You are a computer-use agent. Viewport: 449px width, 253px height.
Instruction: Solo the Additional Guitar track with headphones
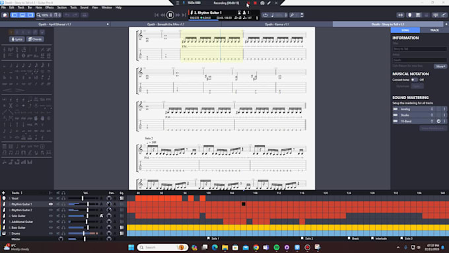[x=63, y=222]
